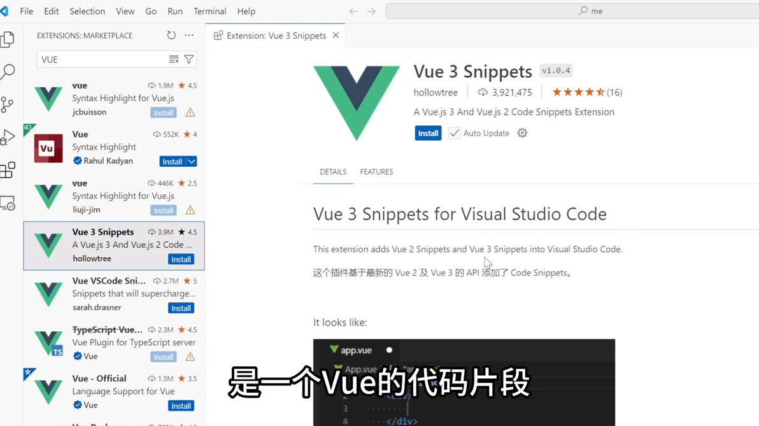Clear the extensions search results

click(174, 59)
